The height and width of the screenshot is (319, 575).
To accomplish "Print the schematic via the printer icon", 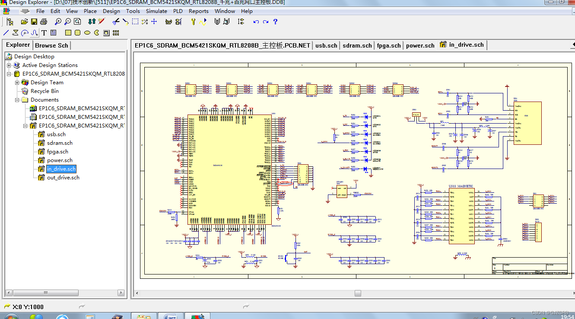I will tap(43, 22).
